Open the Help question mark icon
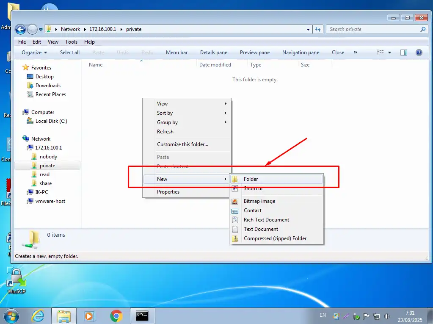This screenshot has width=433, height=324. [419, 53]
